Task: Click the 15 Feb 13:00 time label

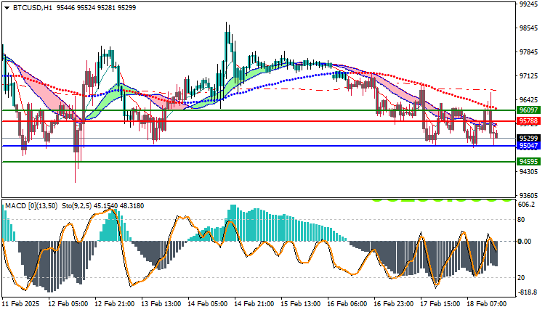Action: click(x=301, y=304)
